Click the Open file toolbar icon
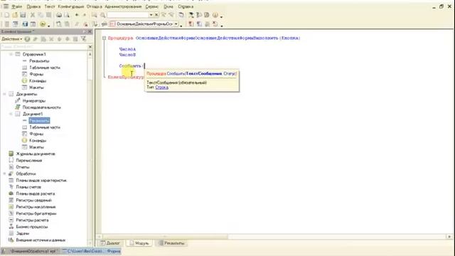Viewport: 455px width, 256px height. [x=15, y=15]
